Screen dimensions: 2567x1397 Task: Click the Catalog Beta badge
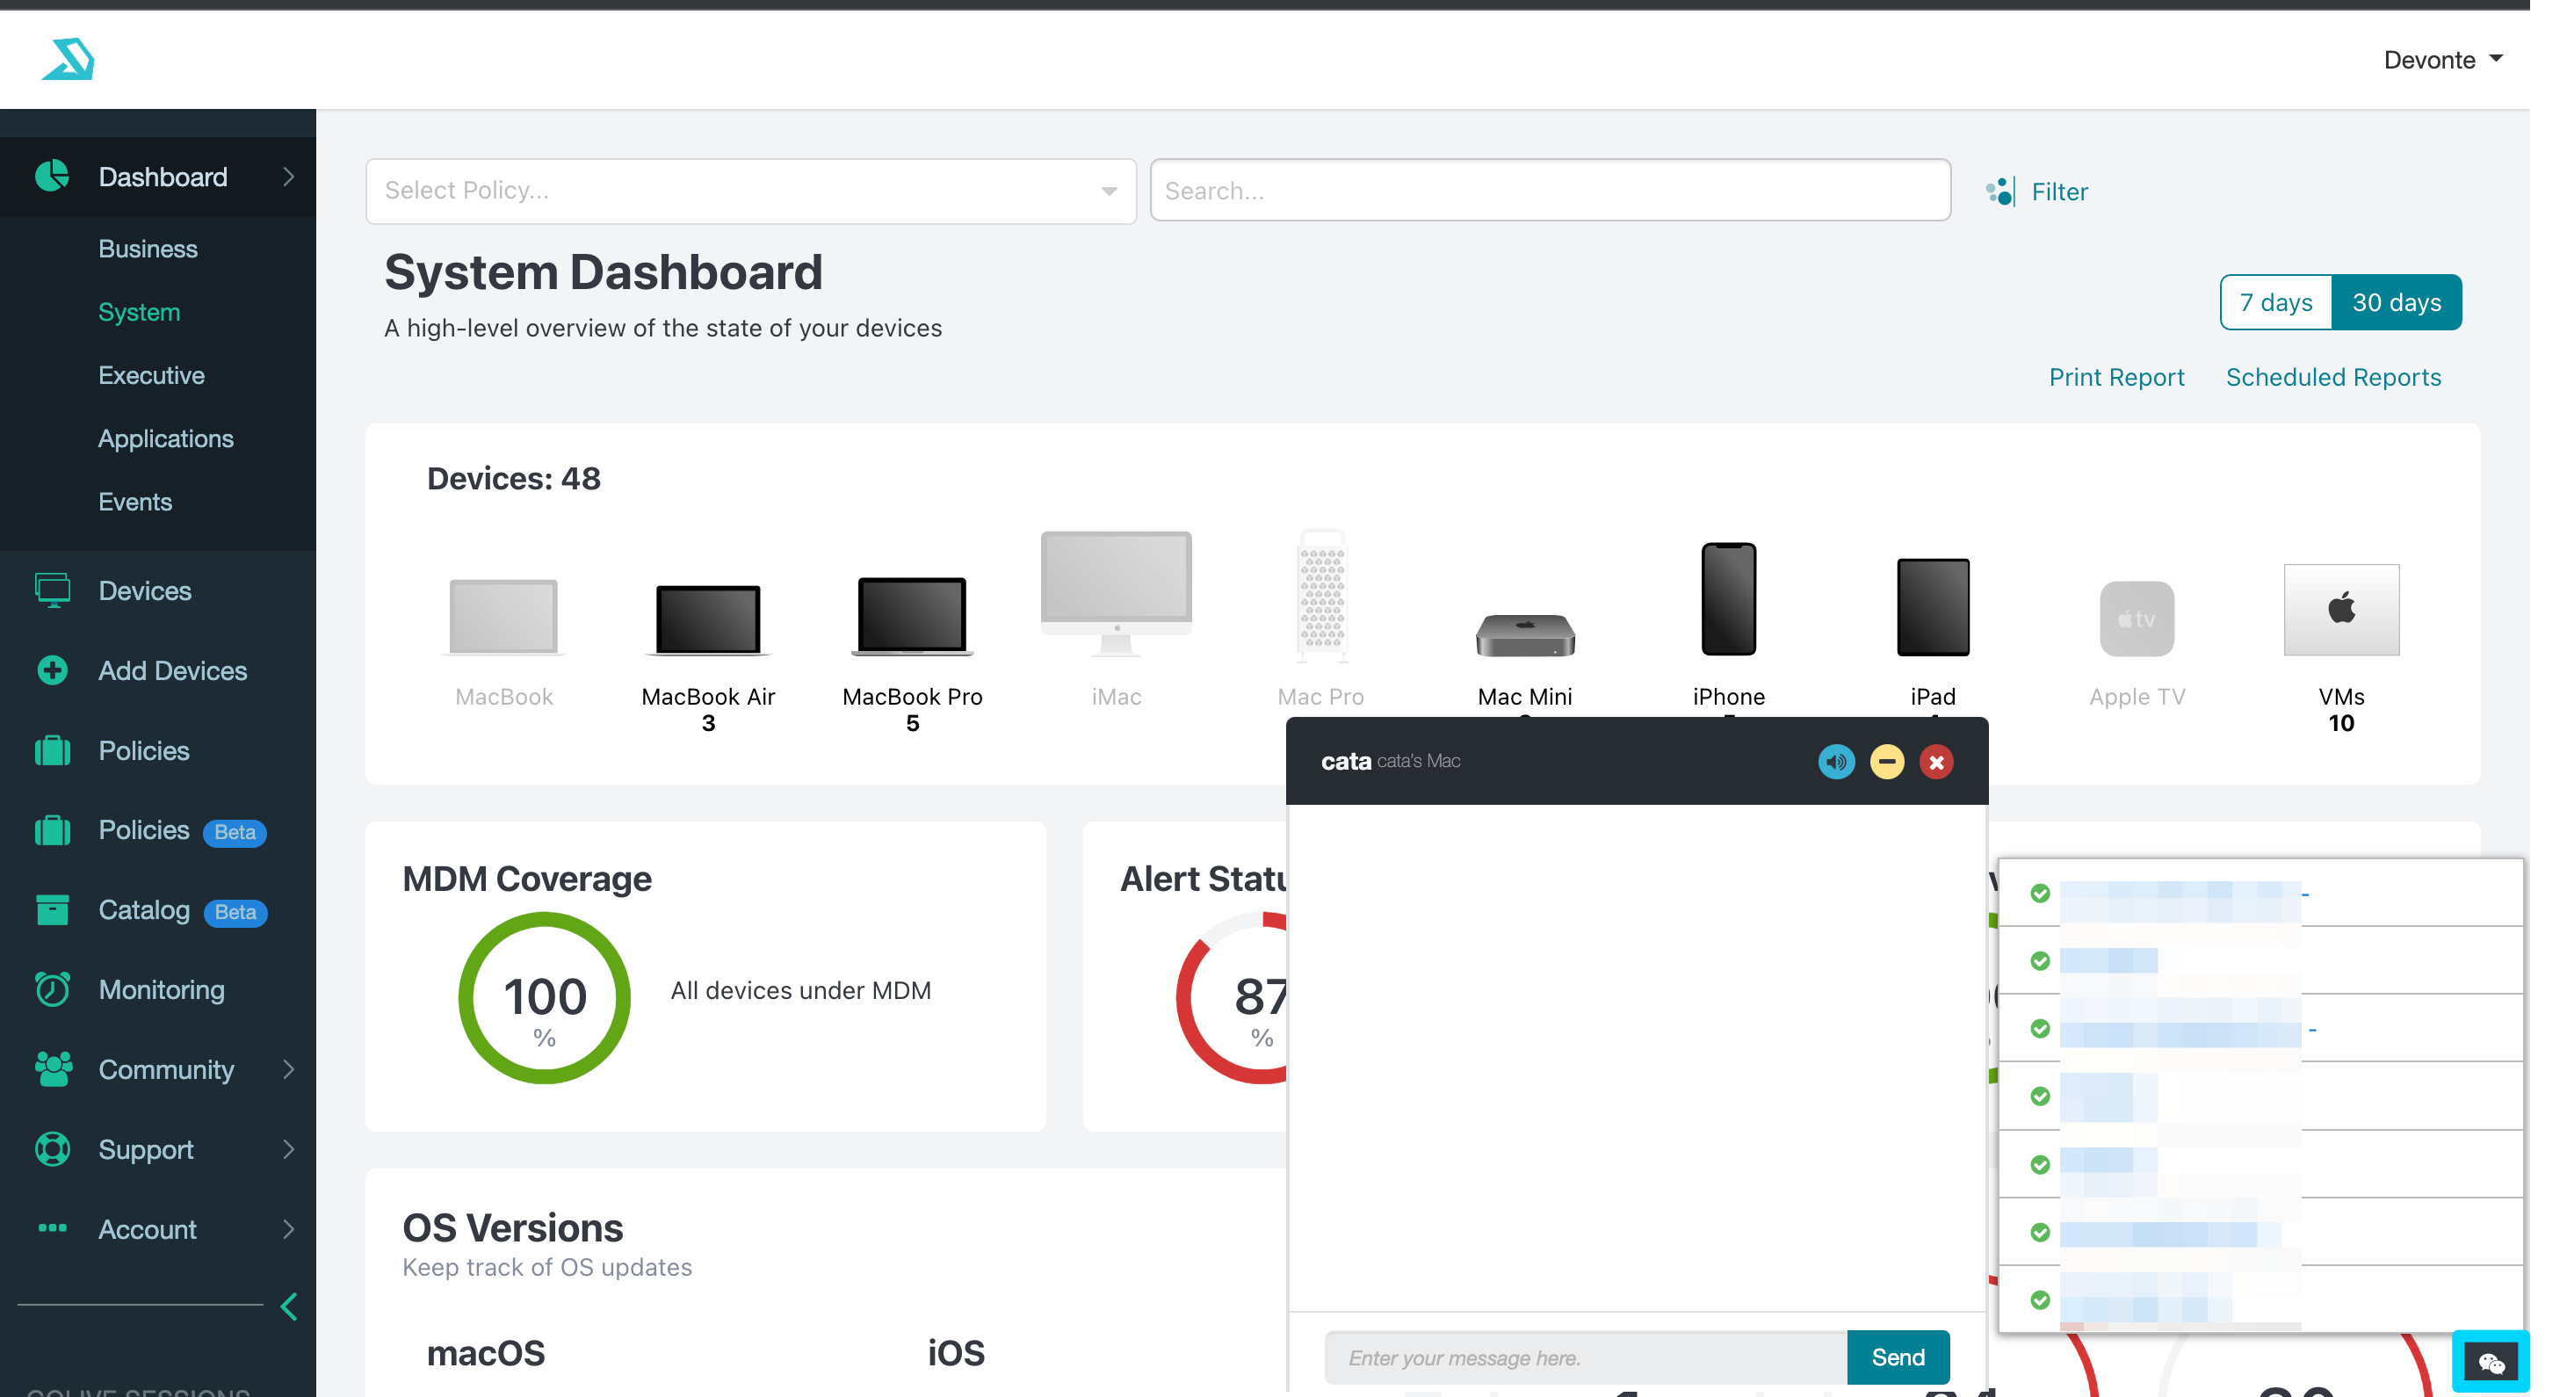click(x=235, y=912)
